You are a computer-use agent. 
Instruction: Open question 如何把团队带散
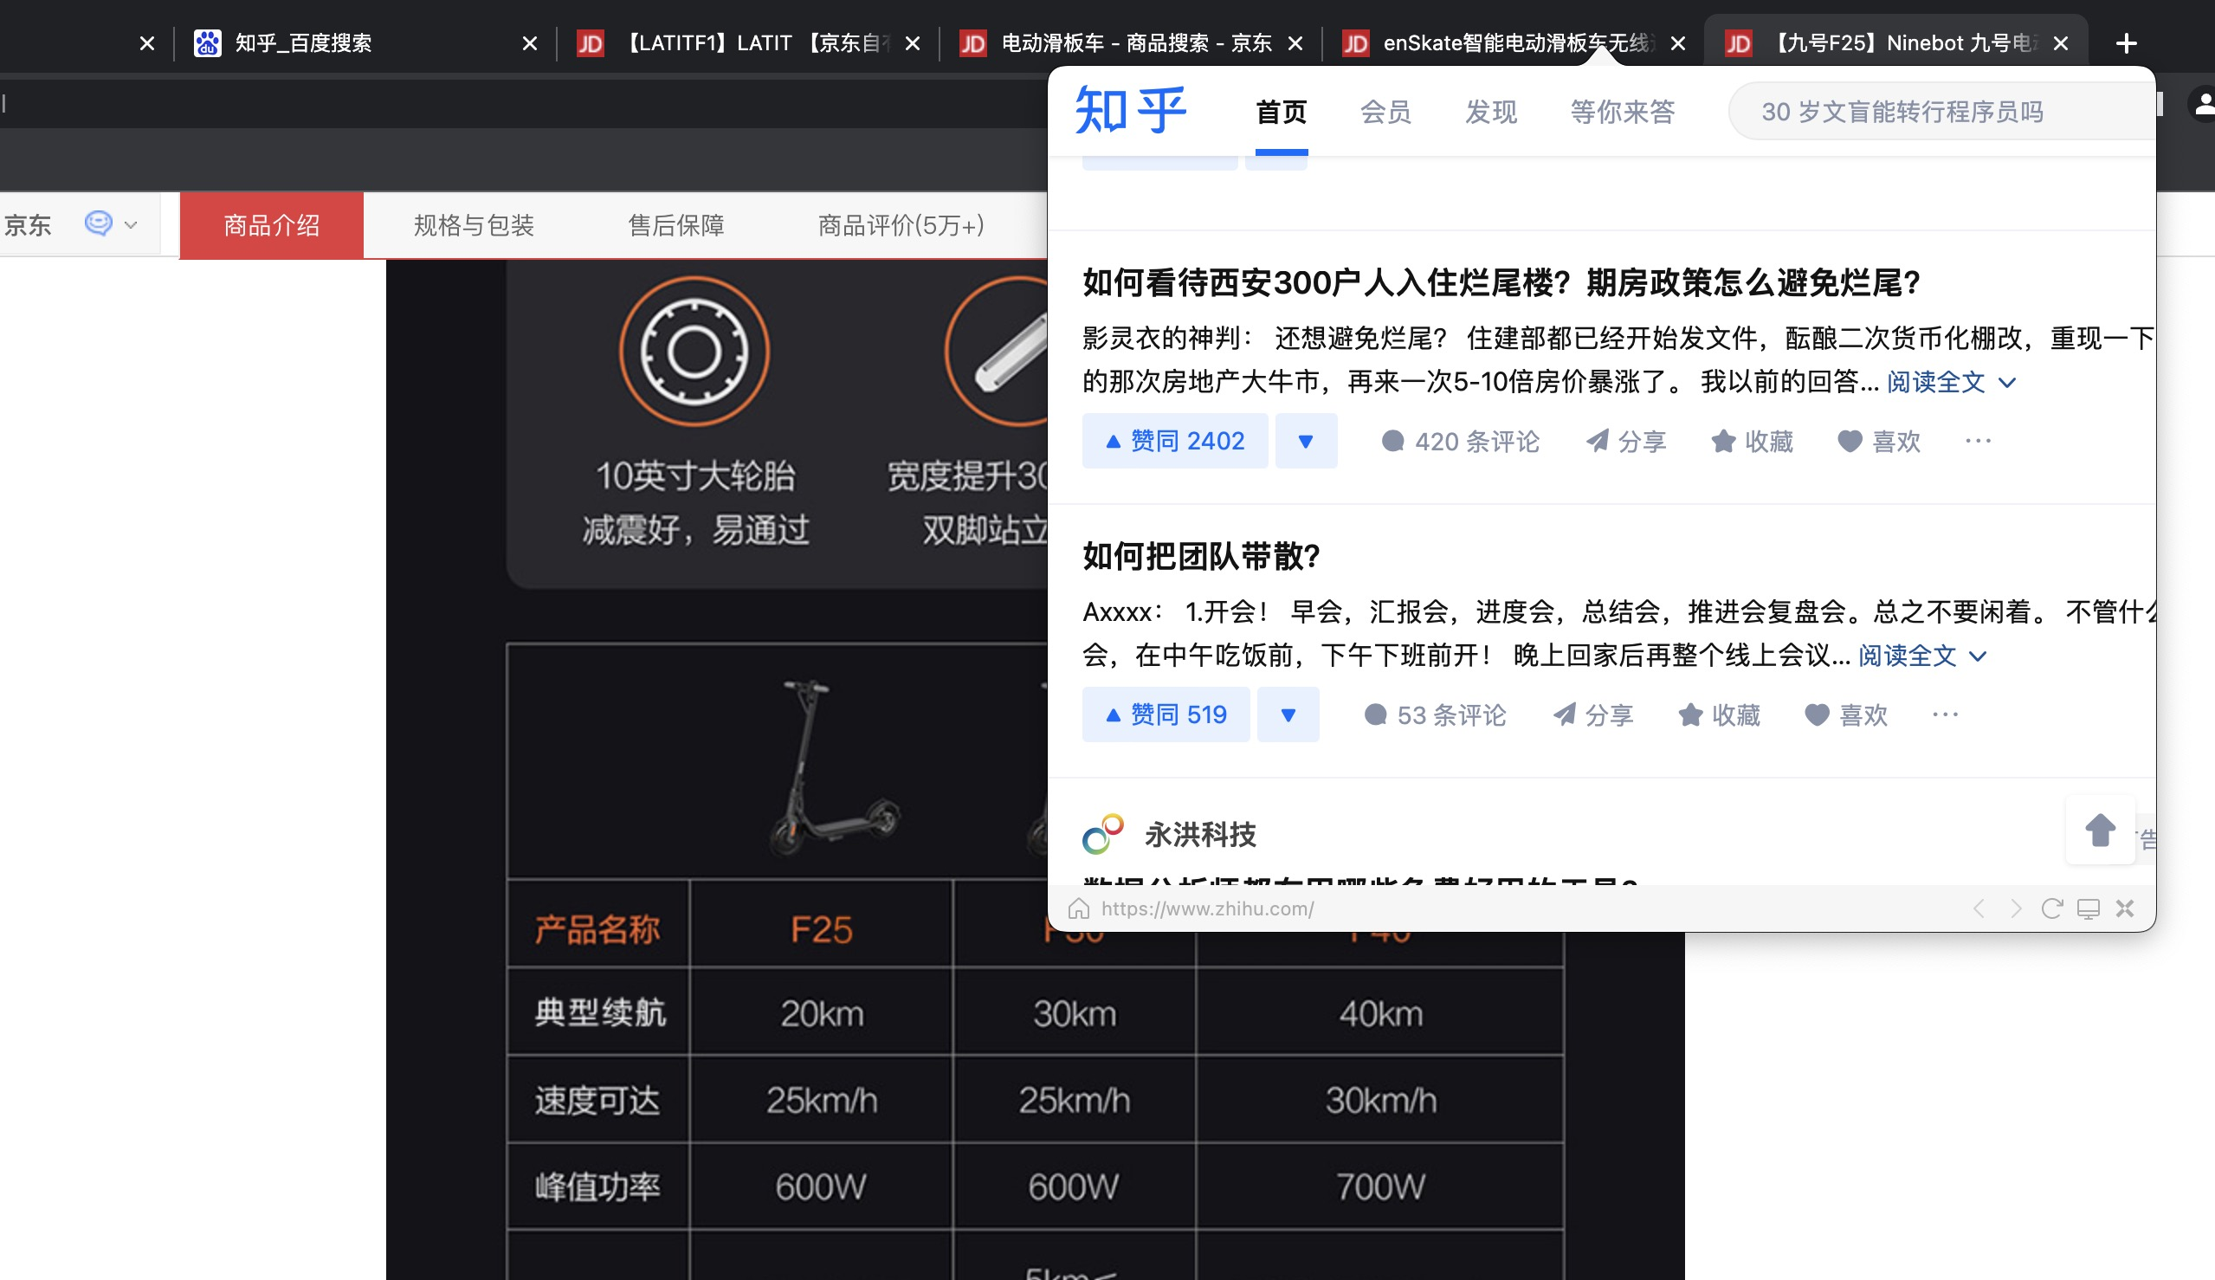pos(1201,556)
